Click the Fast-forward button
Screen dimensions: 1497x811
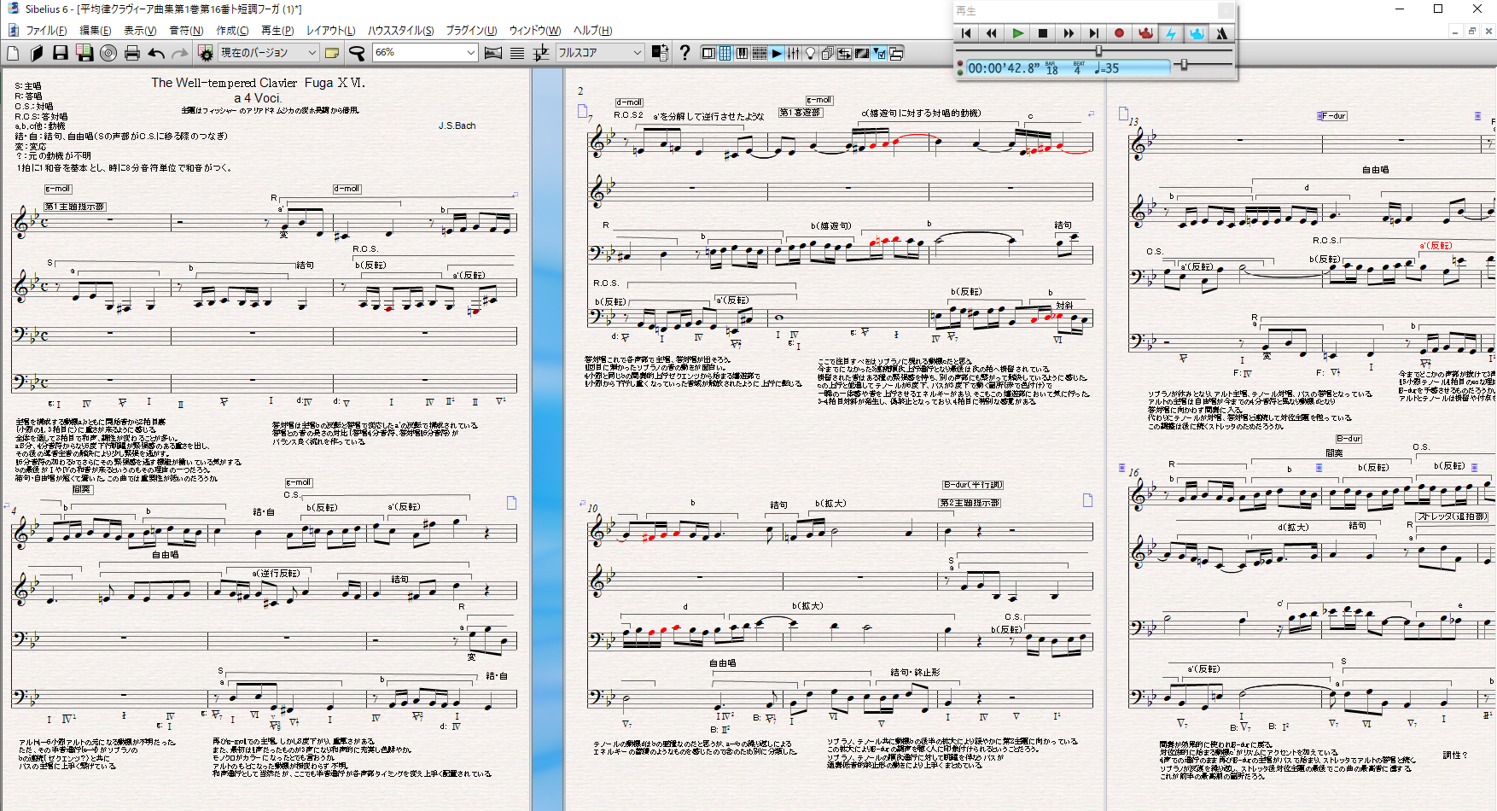[x=1069, y=33]
